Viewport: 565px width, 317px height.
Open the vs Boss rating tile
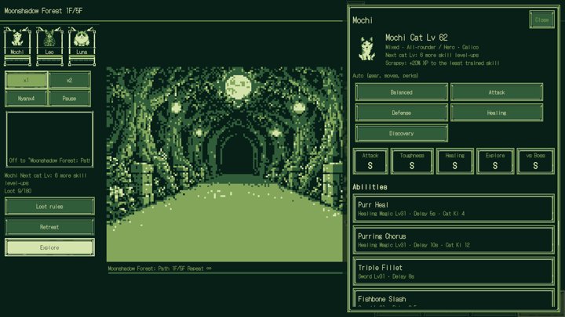click(535, 161)
